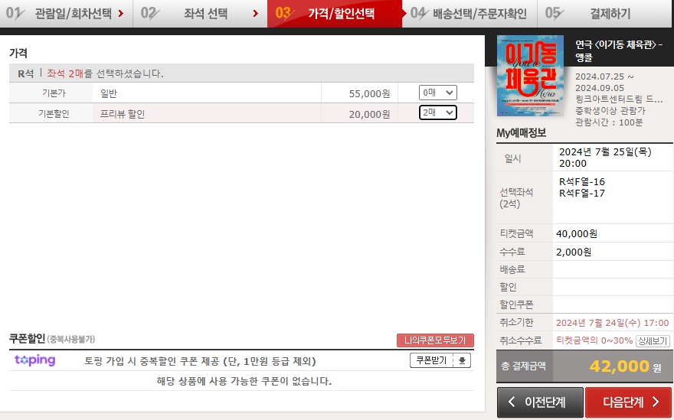Go back with 이전단계 button
This screenshot has height=420, width=674.
[540, 402]
